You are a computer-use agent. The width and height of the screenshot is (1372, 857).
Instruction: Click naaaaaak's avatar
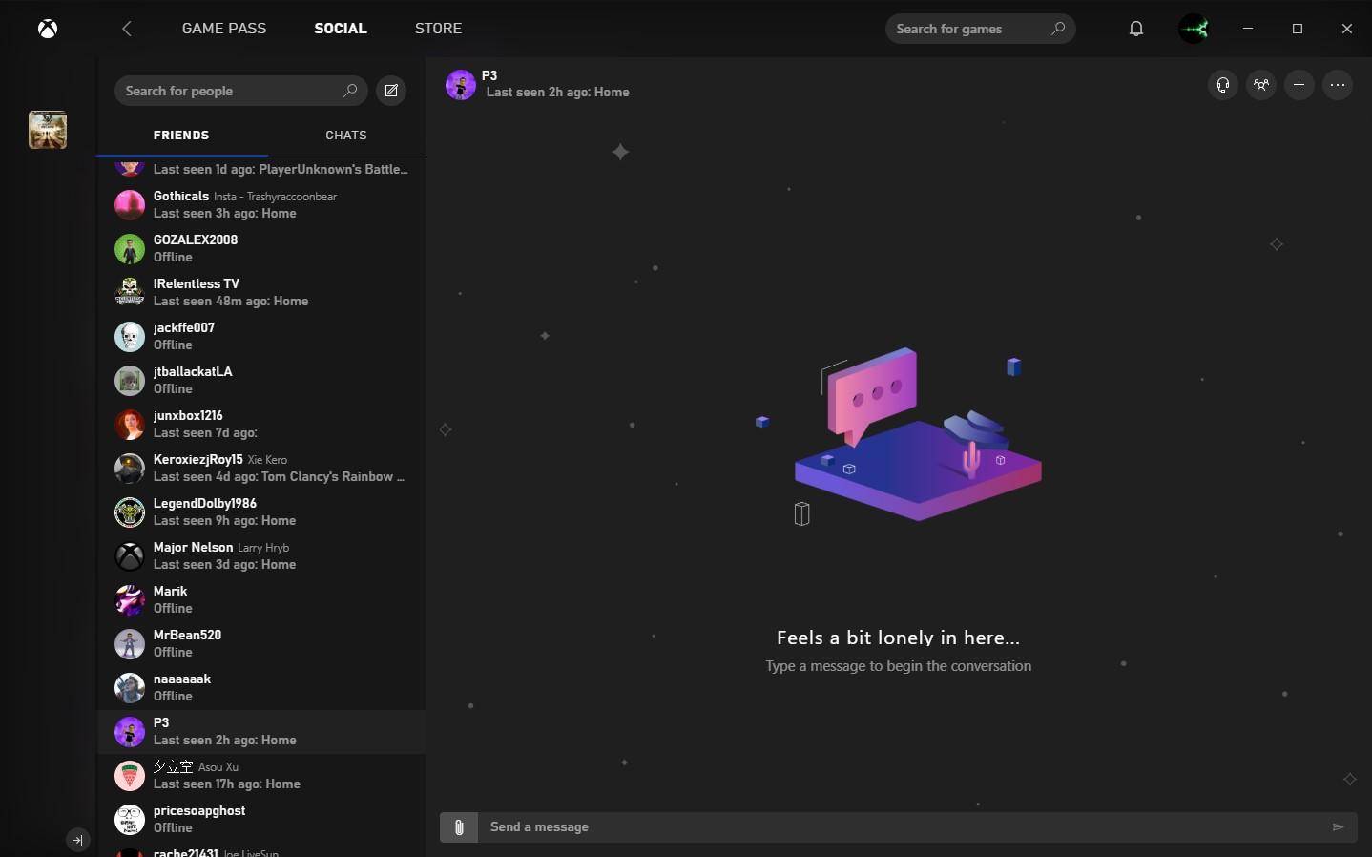pyautogui.click(x=130, y=687)
